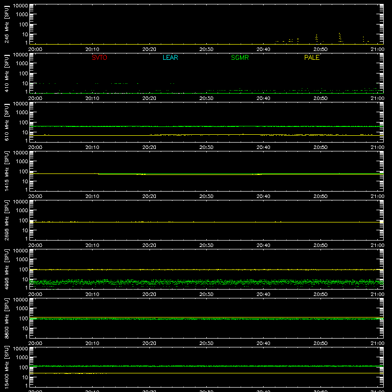The image size is (392, 392).
Task: Select the 15400 MHz [SFU] axis title
Action: click(6, 367)
